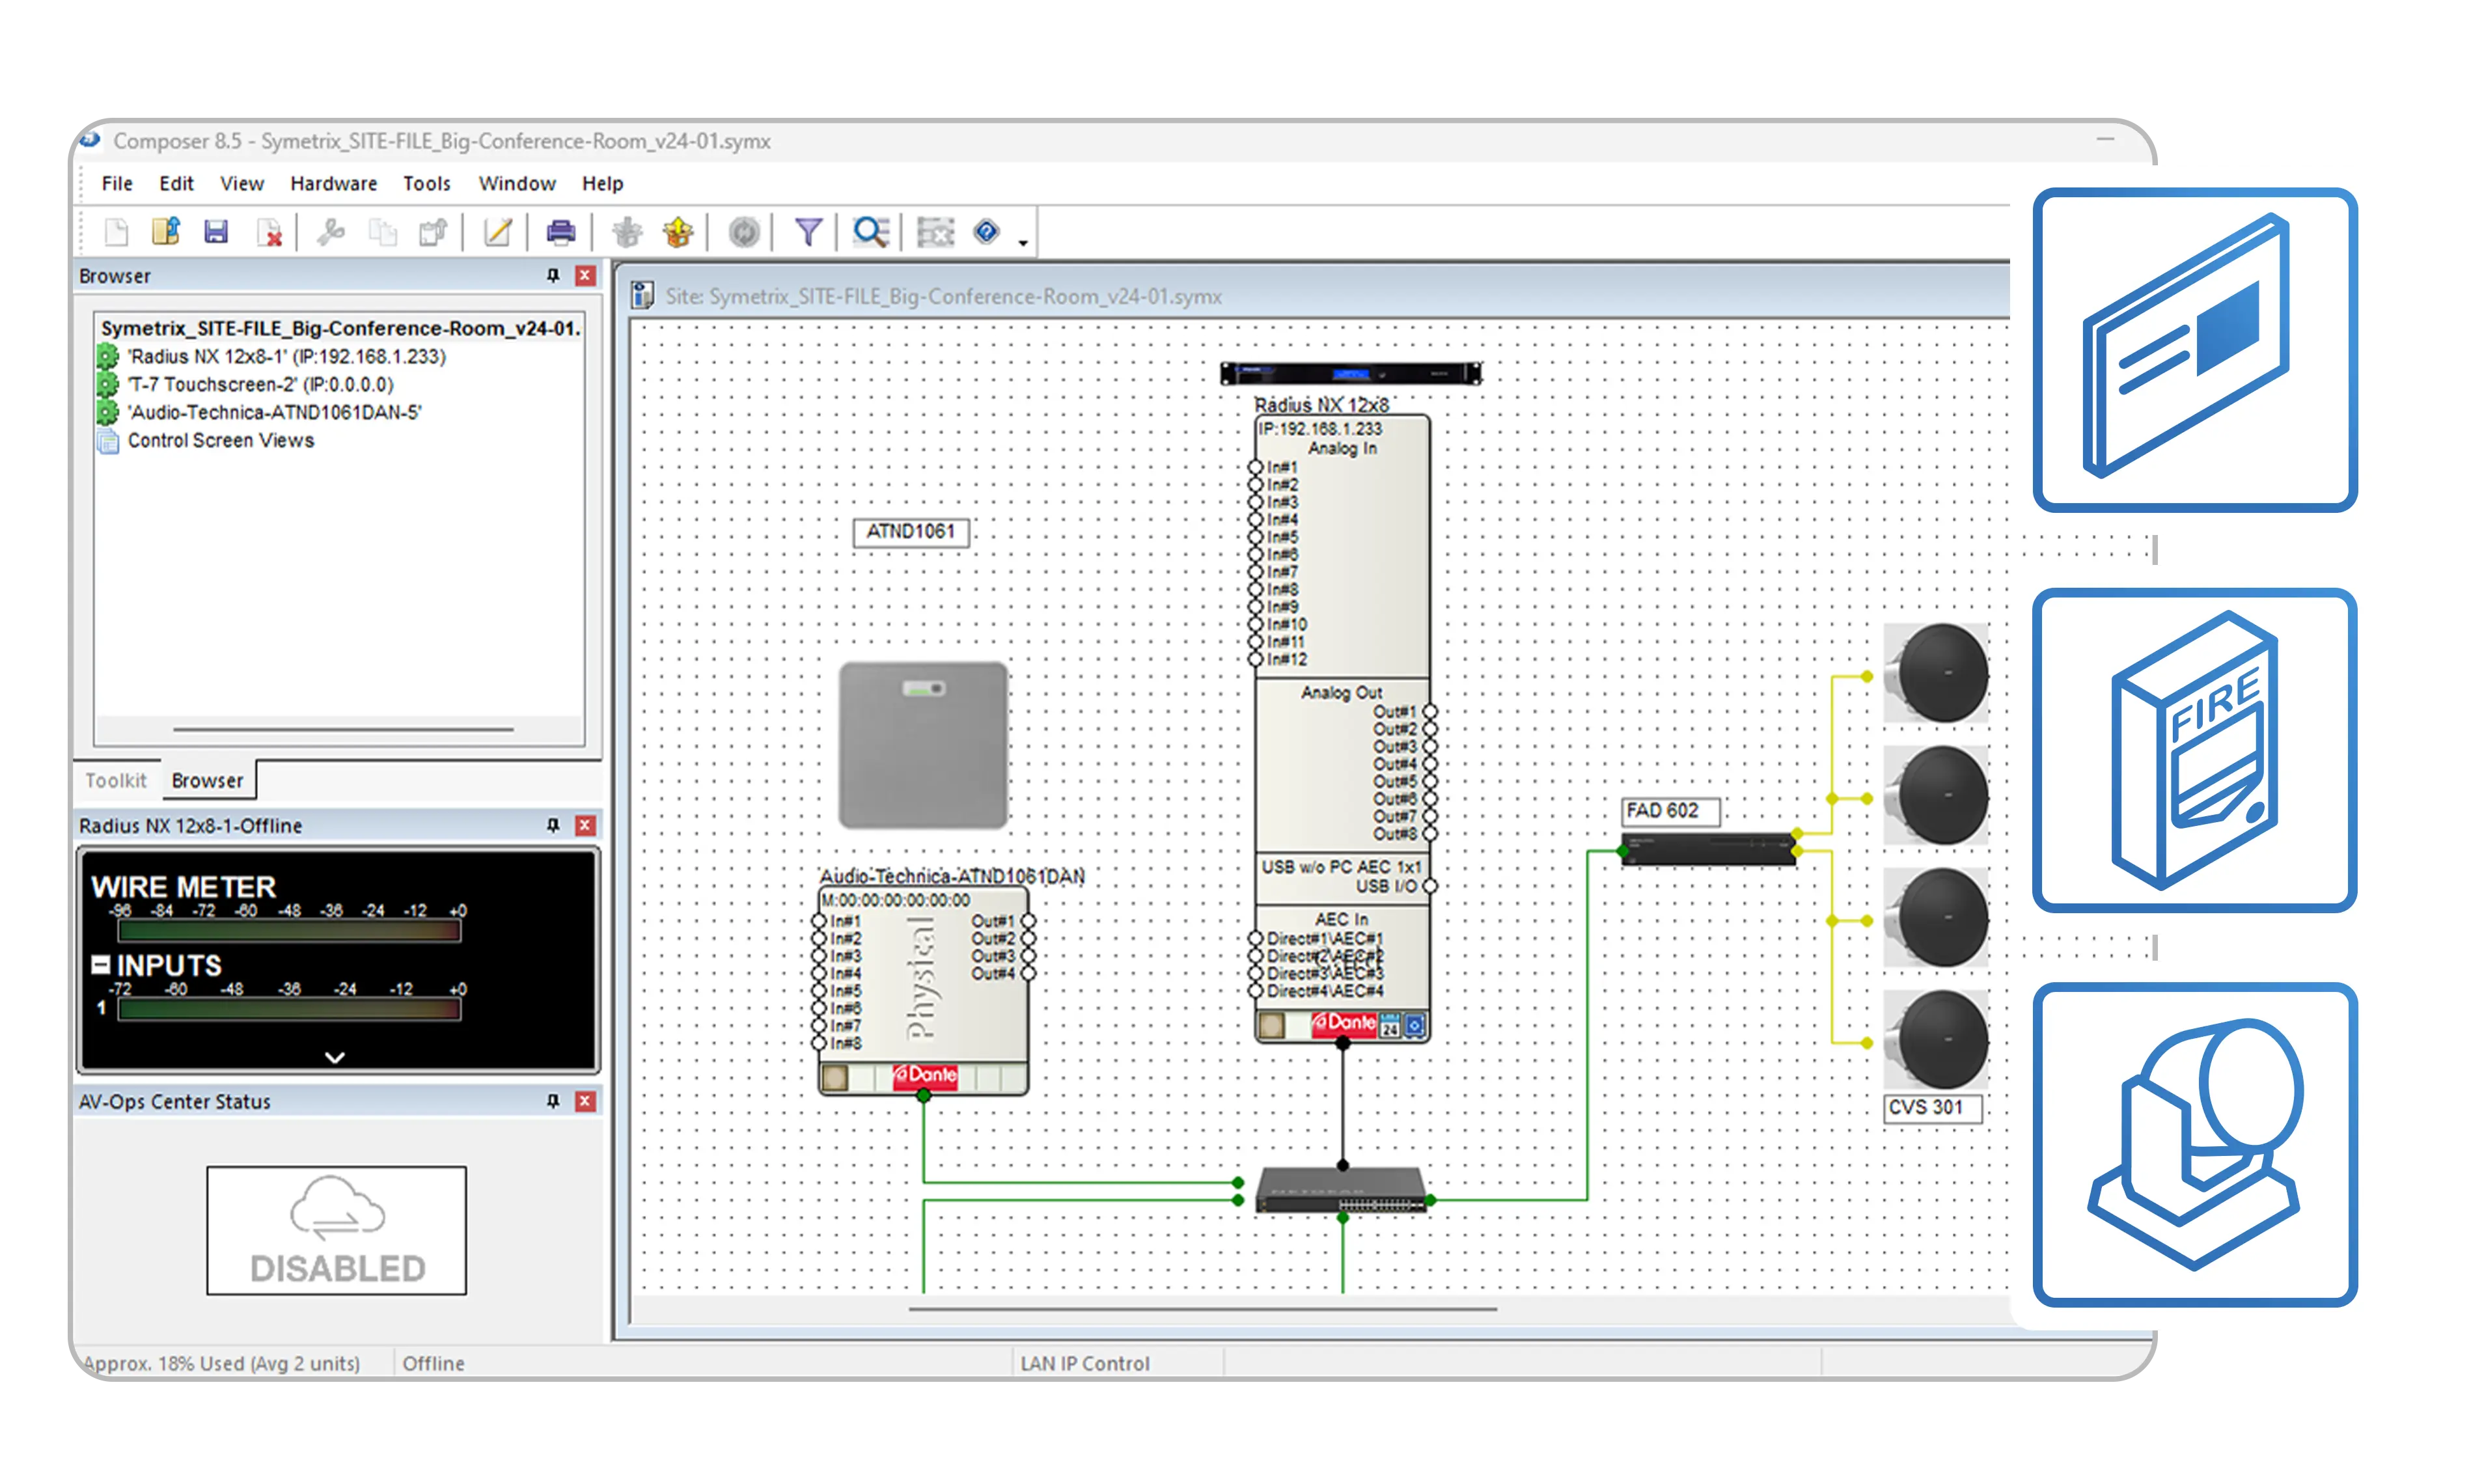Collapse the Wire Meter inputs chevron
2484x1484 pixels.
point(336,1056)
